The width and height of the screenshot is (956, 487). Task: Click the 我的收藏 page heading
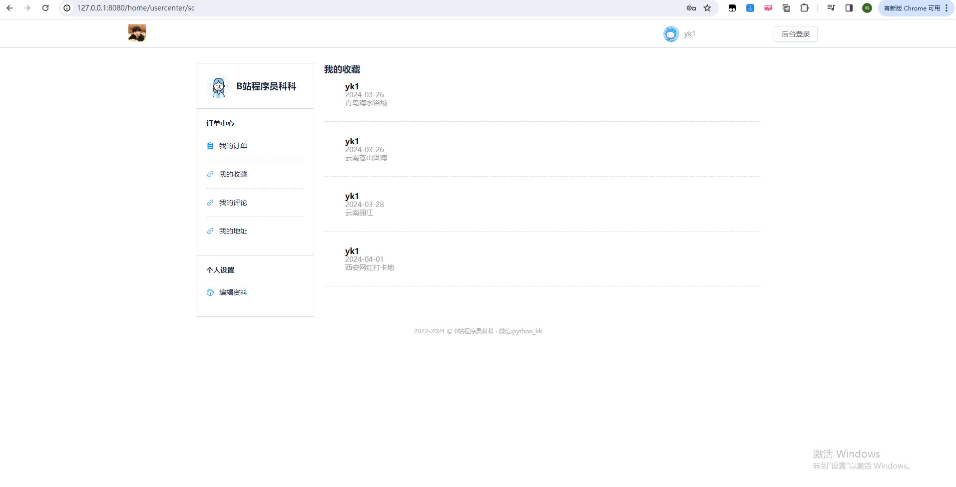342,69
